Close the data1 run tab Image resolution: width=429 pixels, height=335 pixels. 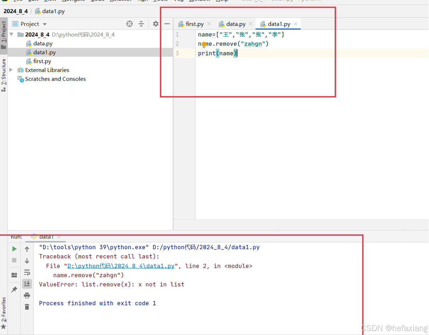(x=59, y=236)
